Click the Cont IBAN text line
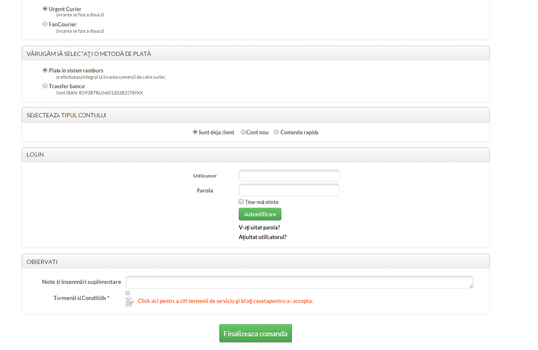Image resolution: width=538 pixels, height=350 pixels. pyautogui.click(x=99, y=93)
